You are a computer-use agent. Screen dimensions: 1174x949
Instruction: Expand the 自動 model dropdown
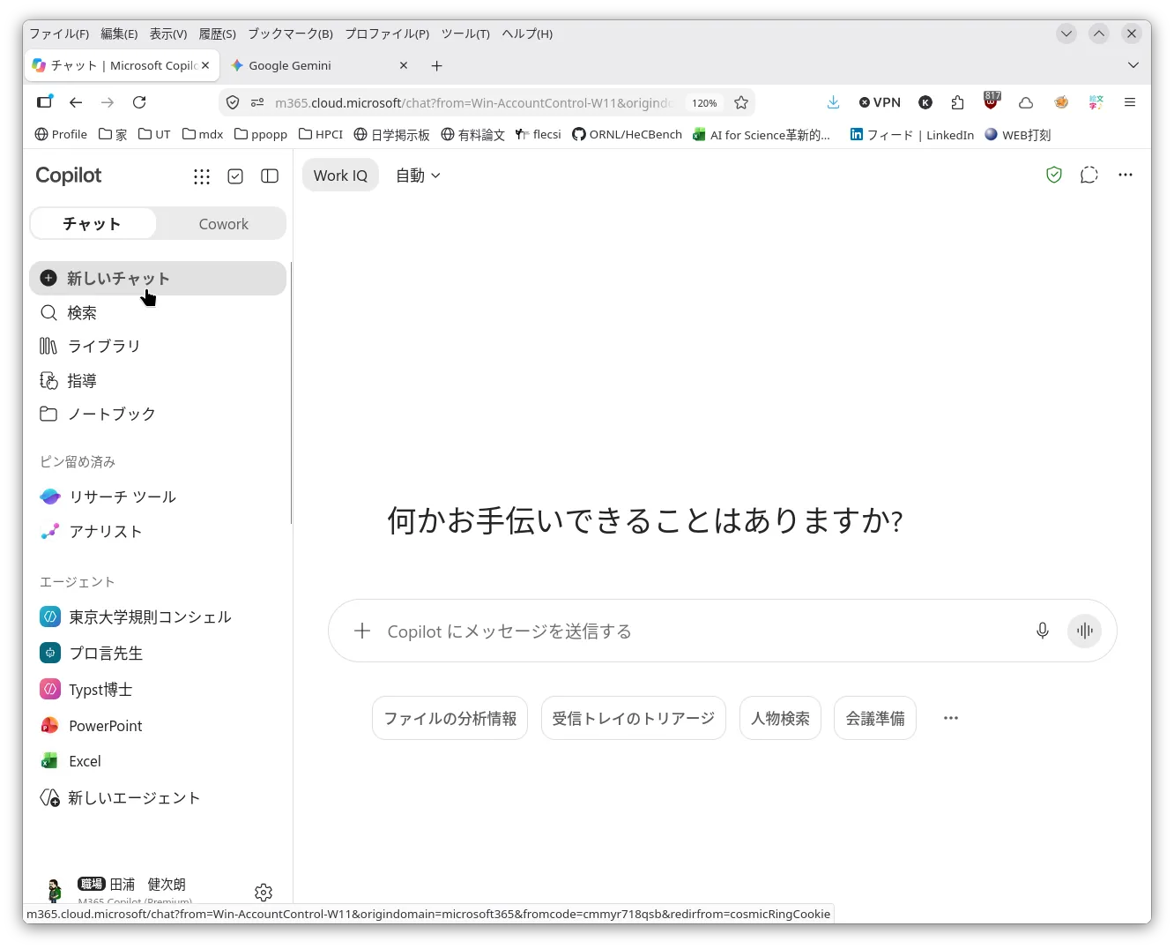(418, 176)
